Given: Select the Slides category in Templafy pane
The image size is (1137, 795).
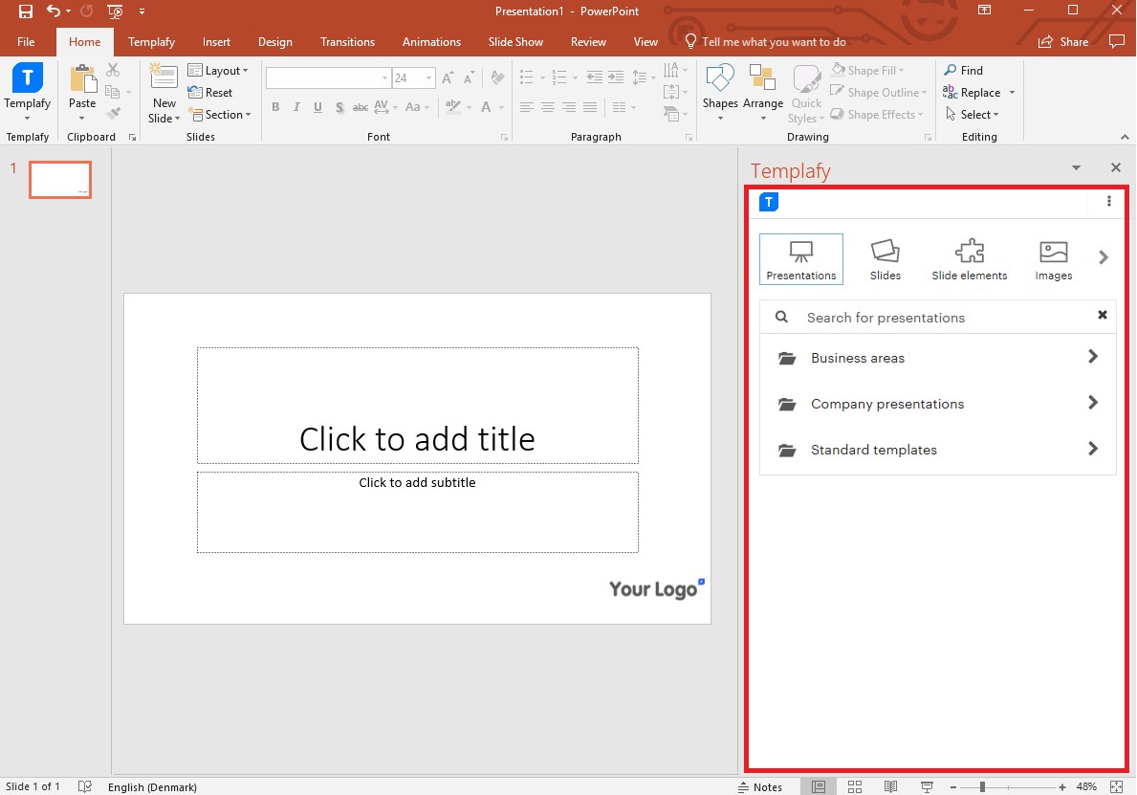Looking at the screenshot, I should tap(886, 259).
